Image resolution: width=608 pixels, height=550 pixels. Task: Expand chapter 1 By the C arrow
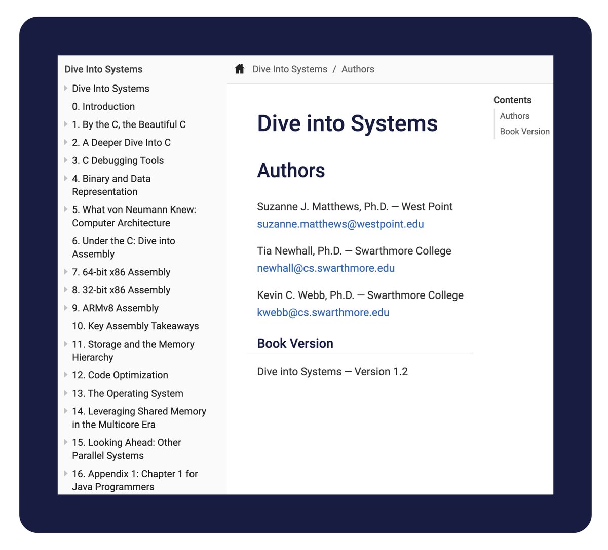coord(66,124)
